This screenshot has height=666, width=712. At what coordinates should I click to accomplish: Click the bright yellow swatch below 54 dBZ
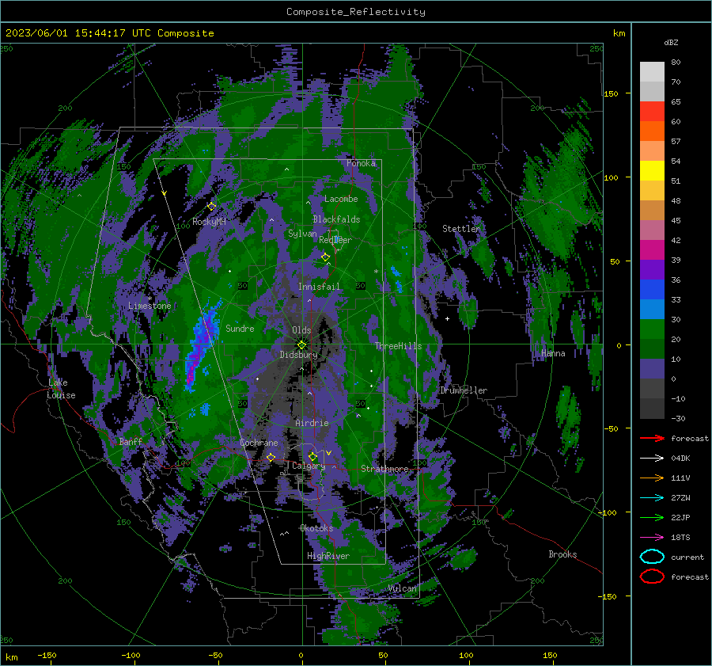point(652,171)
